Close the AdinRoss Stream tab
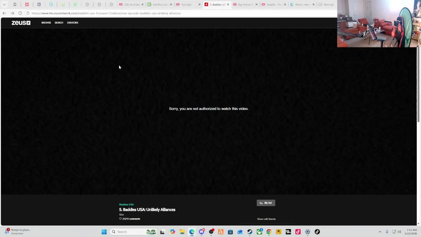Viewport: 421px width, 237px height. pos(171,5)
